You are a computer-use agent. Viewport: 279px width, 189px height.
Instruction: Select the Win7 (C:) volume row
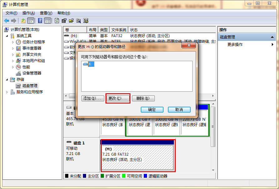click(140, 41)
